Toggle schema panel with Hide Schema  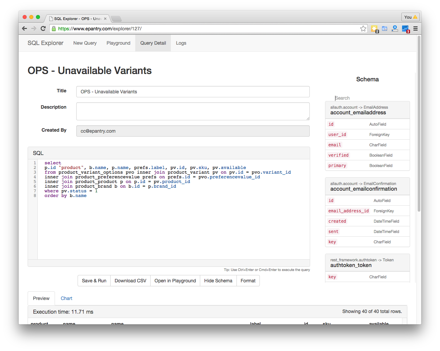point(218,281)
